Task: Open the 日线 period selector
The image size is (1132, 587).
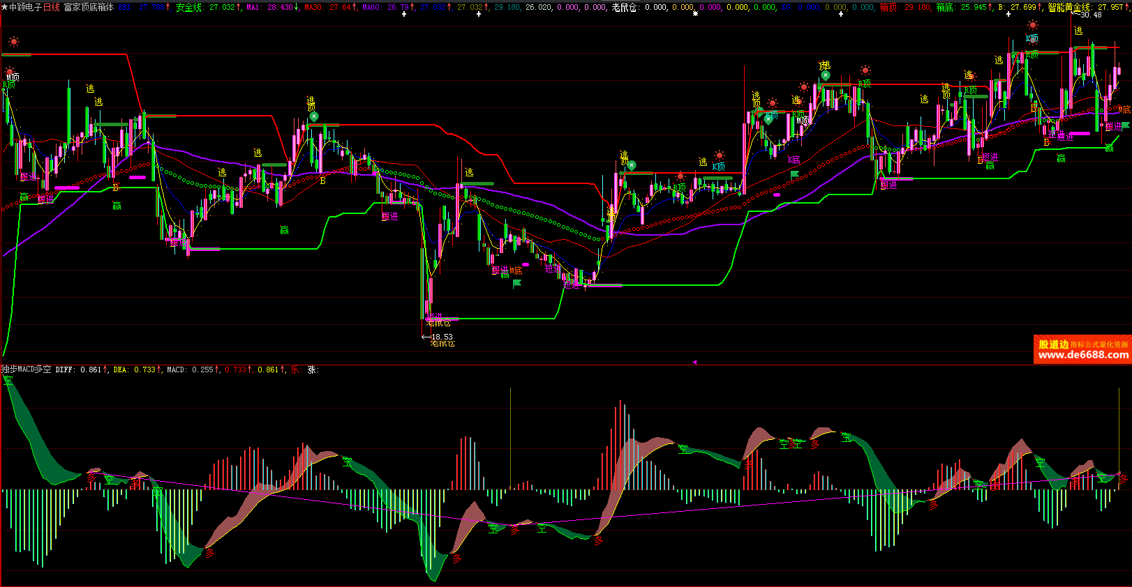Action: [x=52, y=8]
